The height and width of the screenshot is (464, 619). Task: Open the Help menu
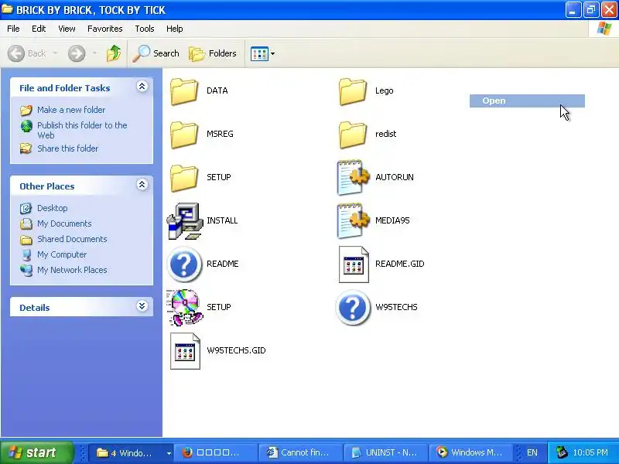[175, 29]
